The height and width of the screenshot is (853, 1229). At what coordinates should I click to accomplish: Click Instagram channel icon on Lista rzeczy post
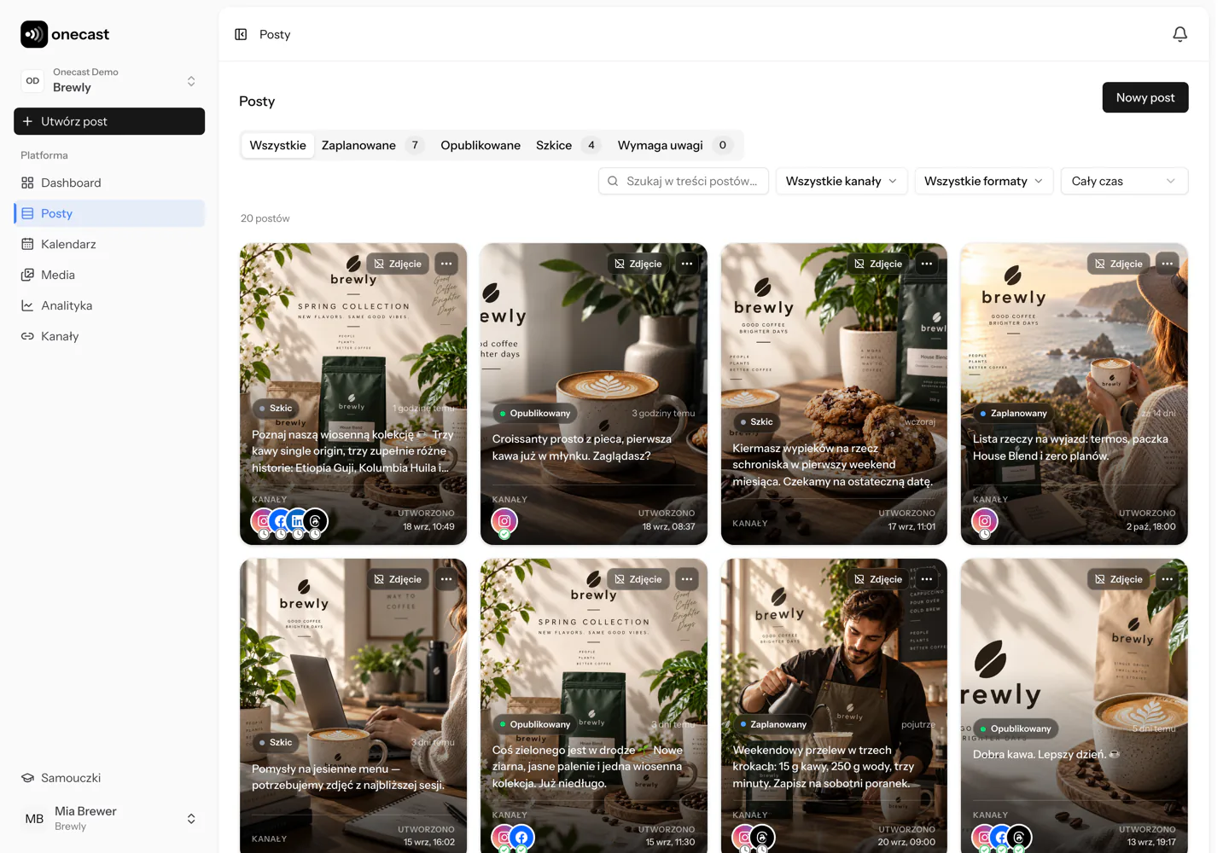coord(985,521)
